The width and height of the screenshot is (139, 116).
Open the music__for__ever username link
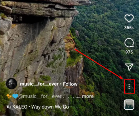(x=39, y=84)
